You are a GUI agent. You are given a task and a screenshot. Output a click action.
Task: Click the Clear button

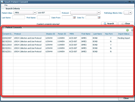tap(126, 24)
